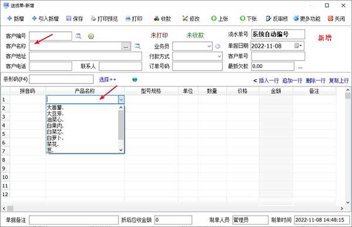Click the 联系人 input field

click(120, 66)
